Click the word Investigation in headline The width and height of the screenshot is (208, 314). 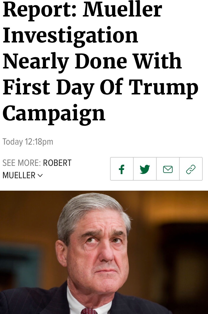[70, 36]
